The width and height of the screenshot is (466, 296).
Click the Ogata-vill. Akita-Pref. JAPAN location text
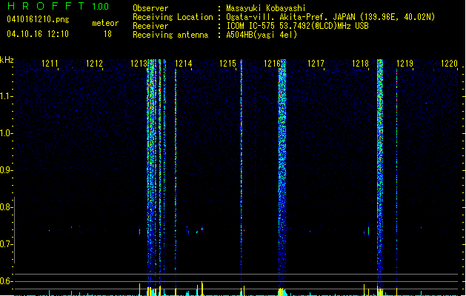pos(330,17)
